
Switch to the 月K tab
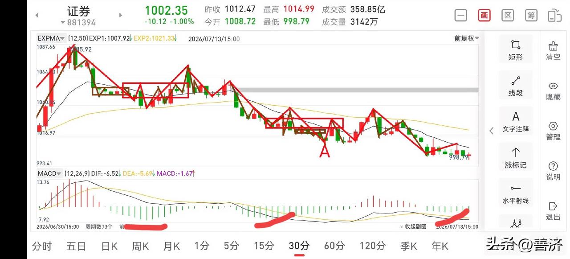pyautogui.click(x=171, y=246)
